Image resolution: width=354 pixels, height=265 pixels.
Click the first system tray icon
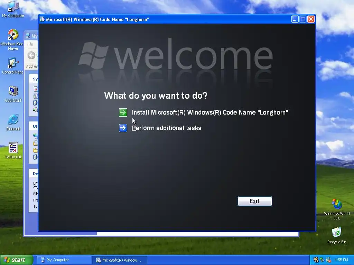(x=316, y=260)
